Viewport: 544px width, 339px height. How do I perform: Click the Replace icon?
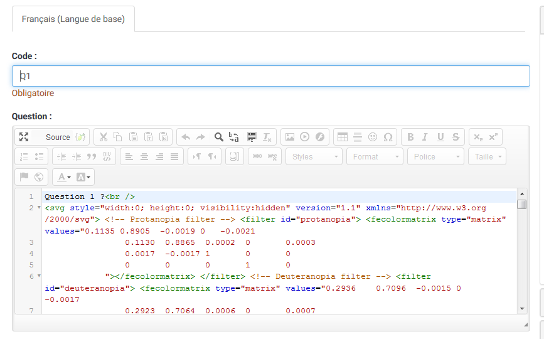[x=234, y=137]
